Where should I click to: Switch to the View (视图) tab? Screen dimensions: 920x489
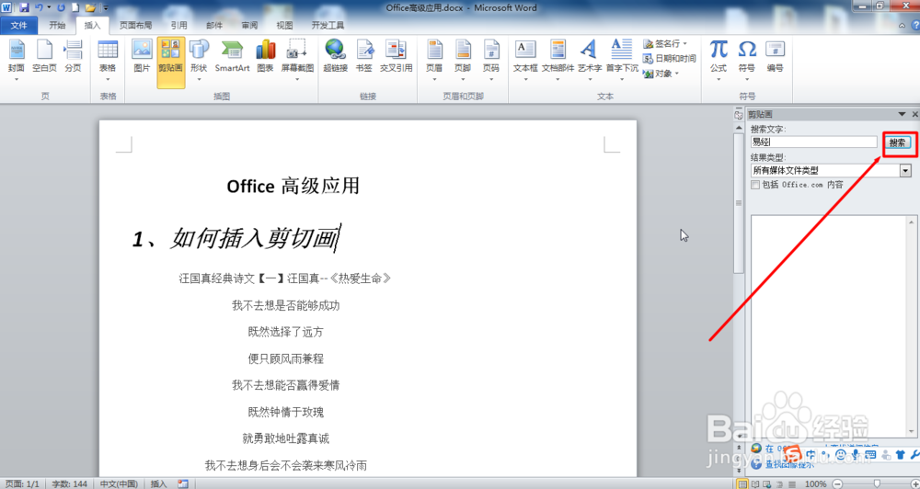pyautogui.click(x=284, y=25)
